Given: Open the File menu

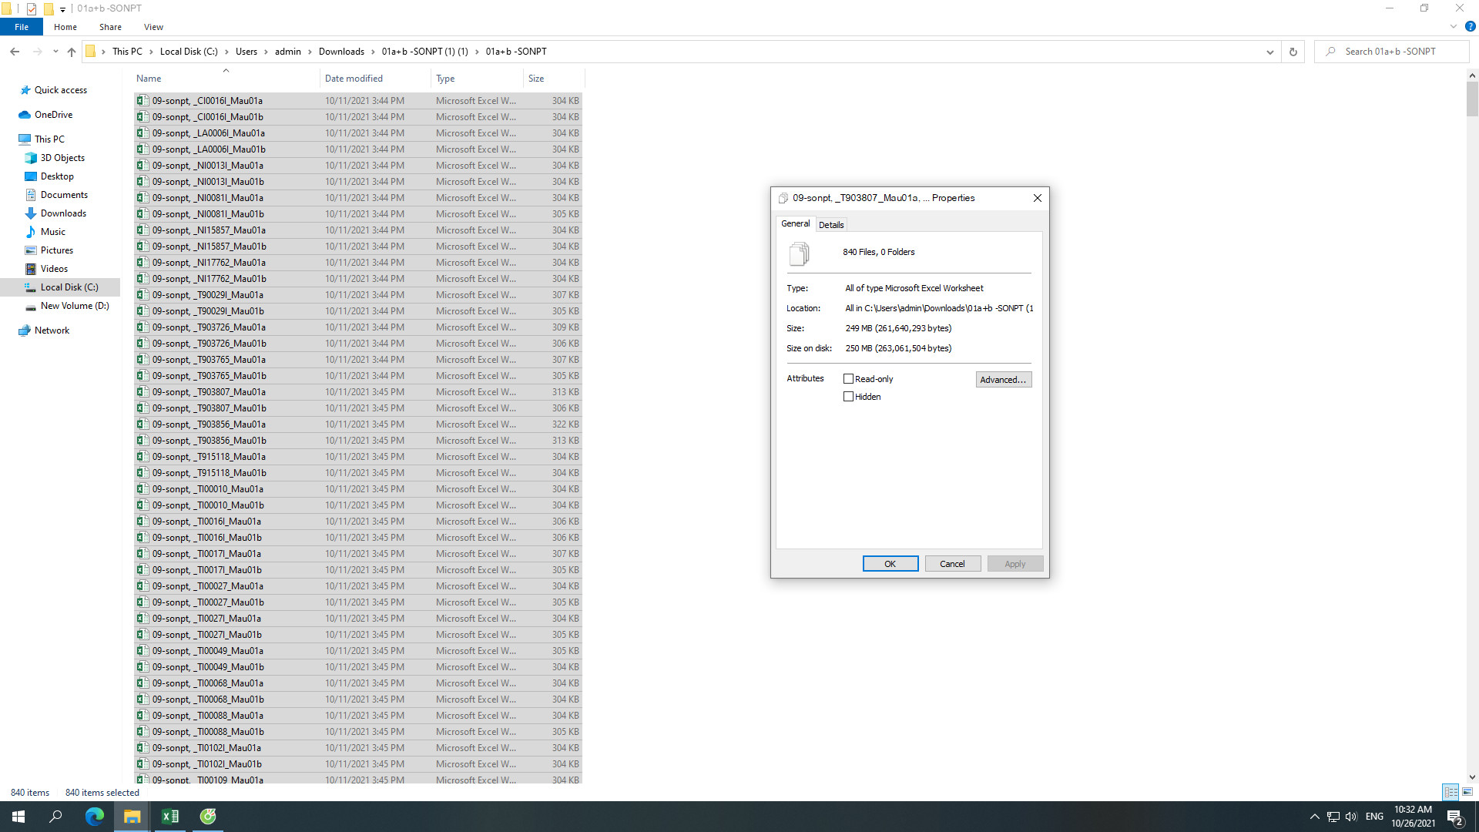Looking at the screenshot, I should [x=22, y=27].
